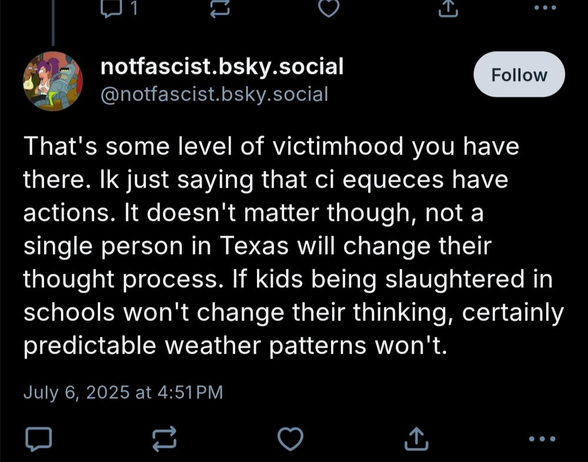This screenshot has height=462, width=588.
Task: Repost this post using bottom repost icon
Action: 164,438
